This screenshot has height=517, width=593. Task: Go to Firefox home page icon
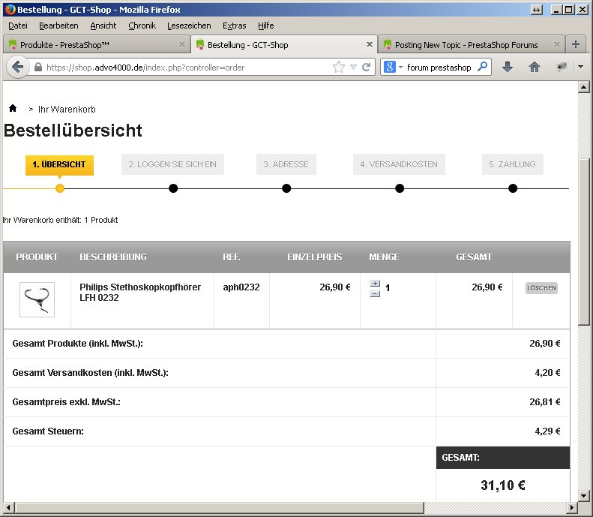click(534, 68)
